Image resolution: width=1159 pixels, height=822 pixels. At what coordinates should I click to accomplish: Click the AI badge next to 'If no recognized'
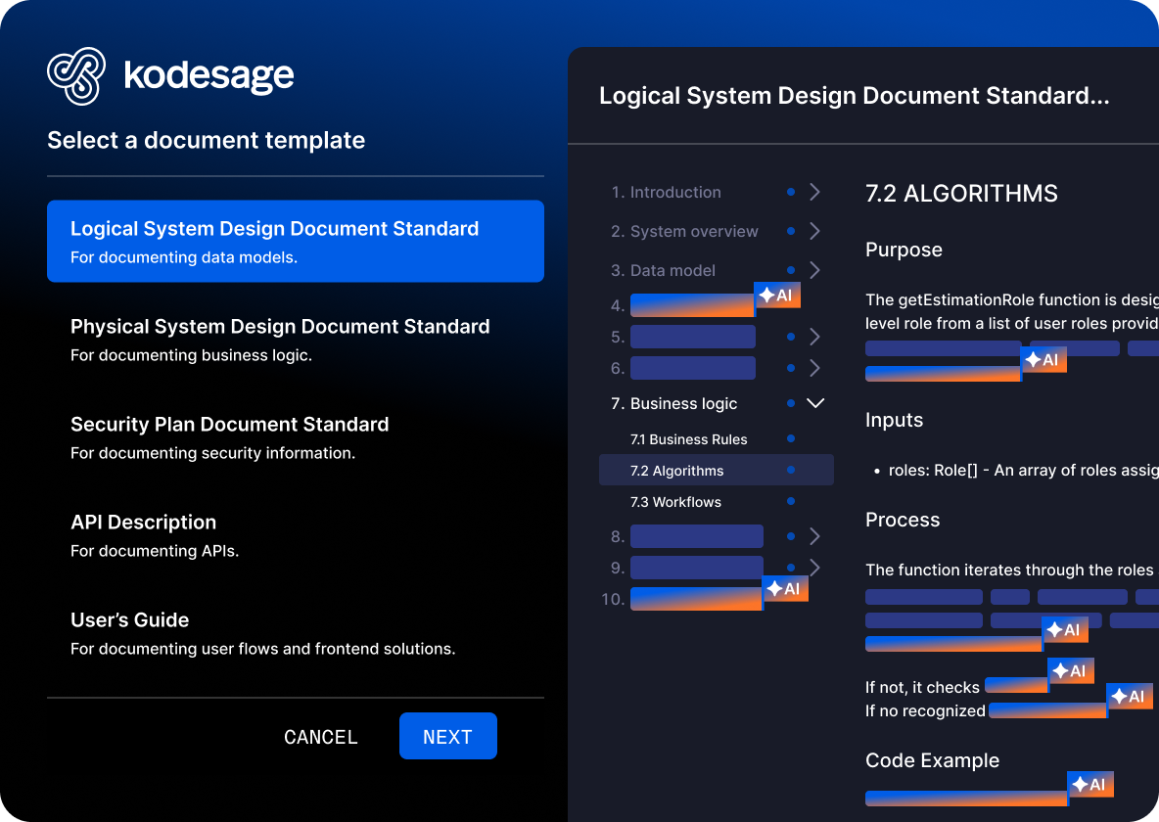coord(1129,696)
